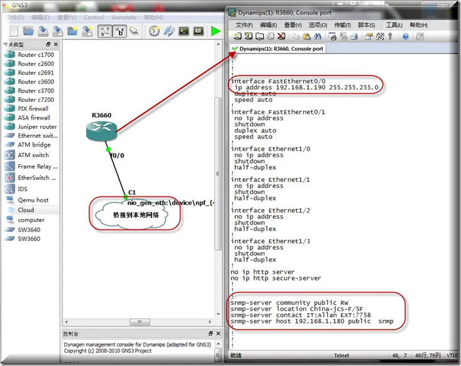Image resolution: width=461 pixels, height=366 pixels.
Task: Select ASA firewall in node list
Action: click(x=31, y=118)
